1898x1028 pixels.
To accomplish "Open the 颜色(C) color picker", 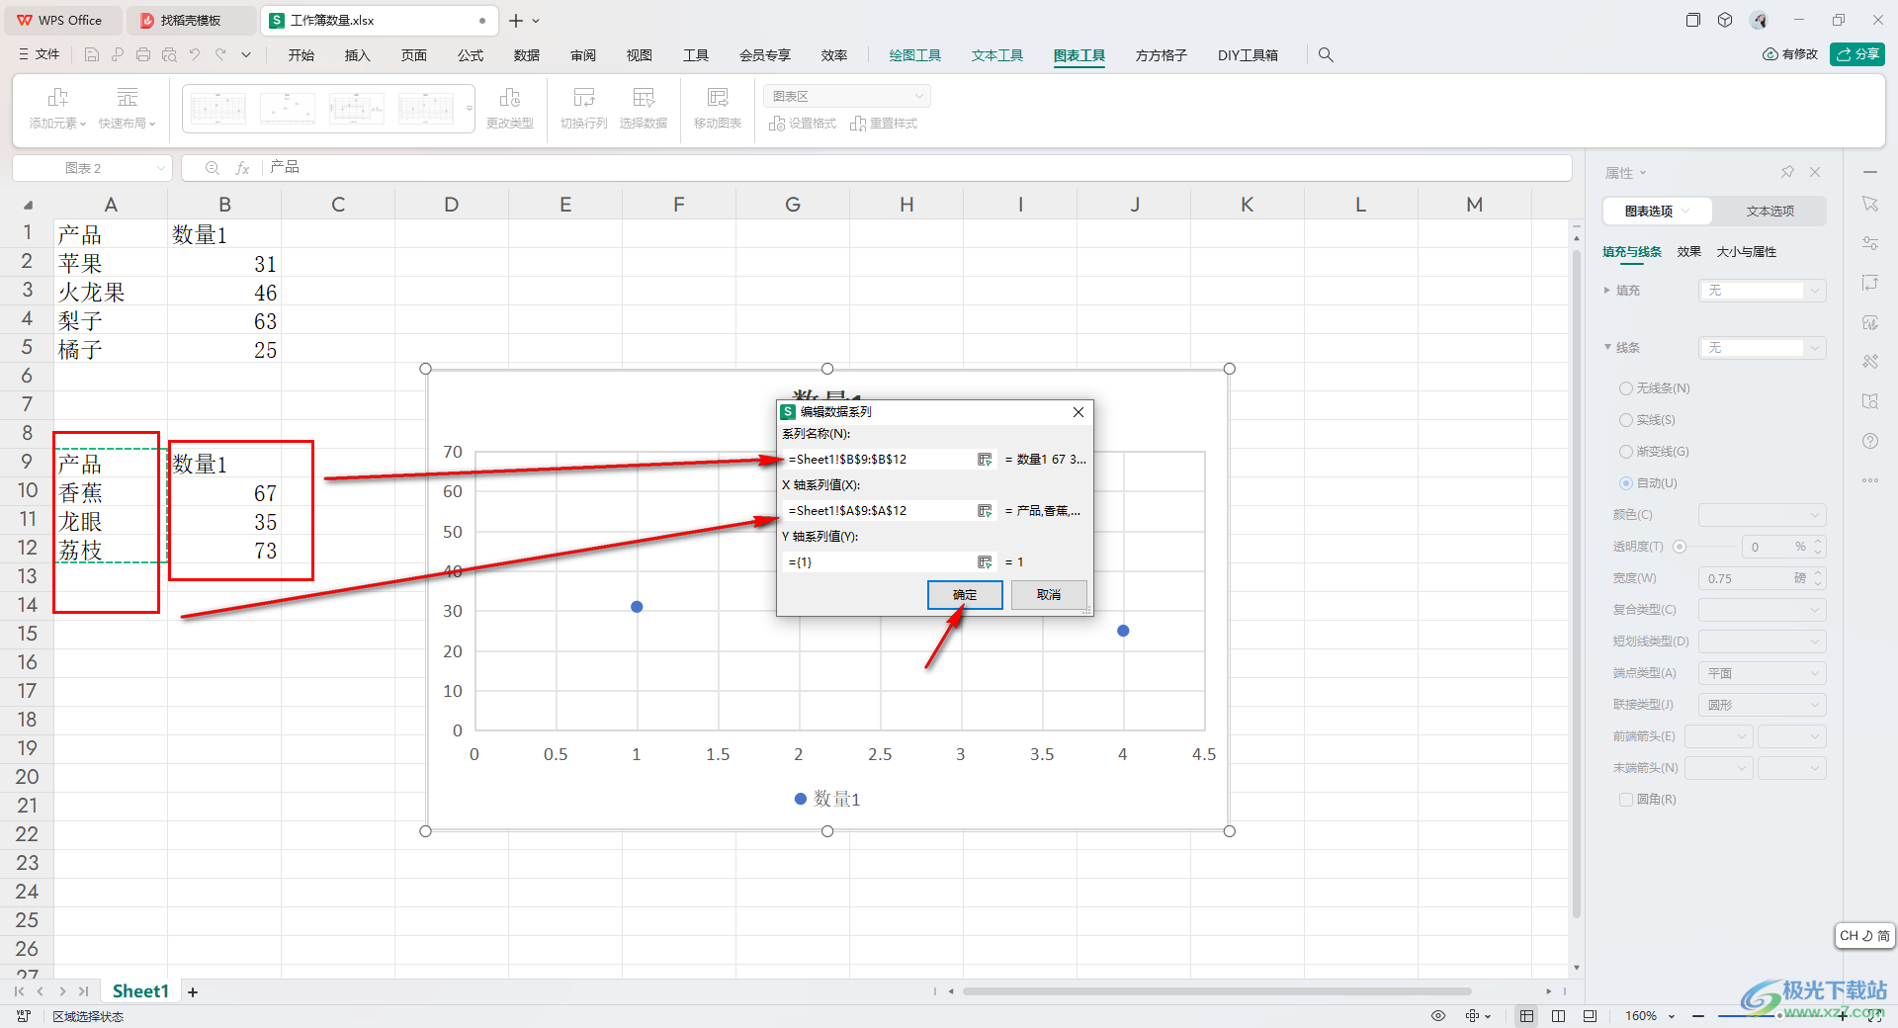I will [x=1763, y=515].
